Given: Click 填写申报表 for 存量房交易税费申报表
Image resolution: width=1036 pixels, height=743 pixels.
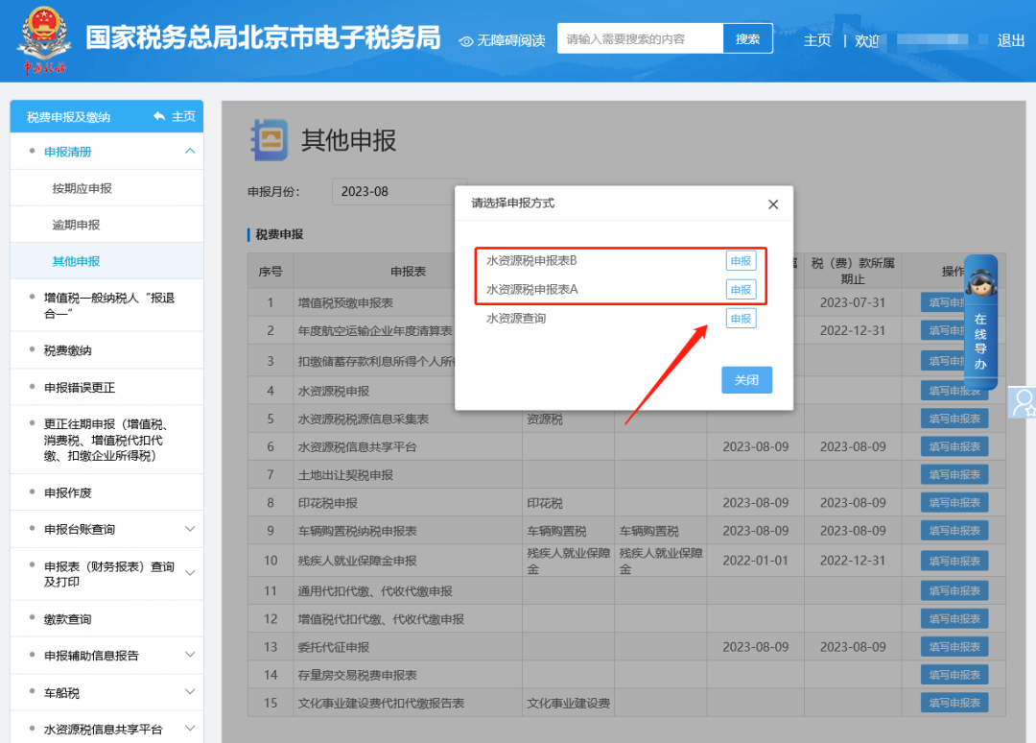Looking at the screenshot, I should (x=954, y=675).
